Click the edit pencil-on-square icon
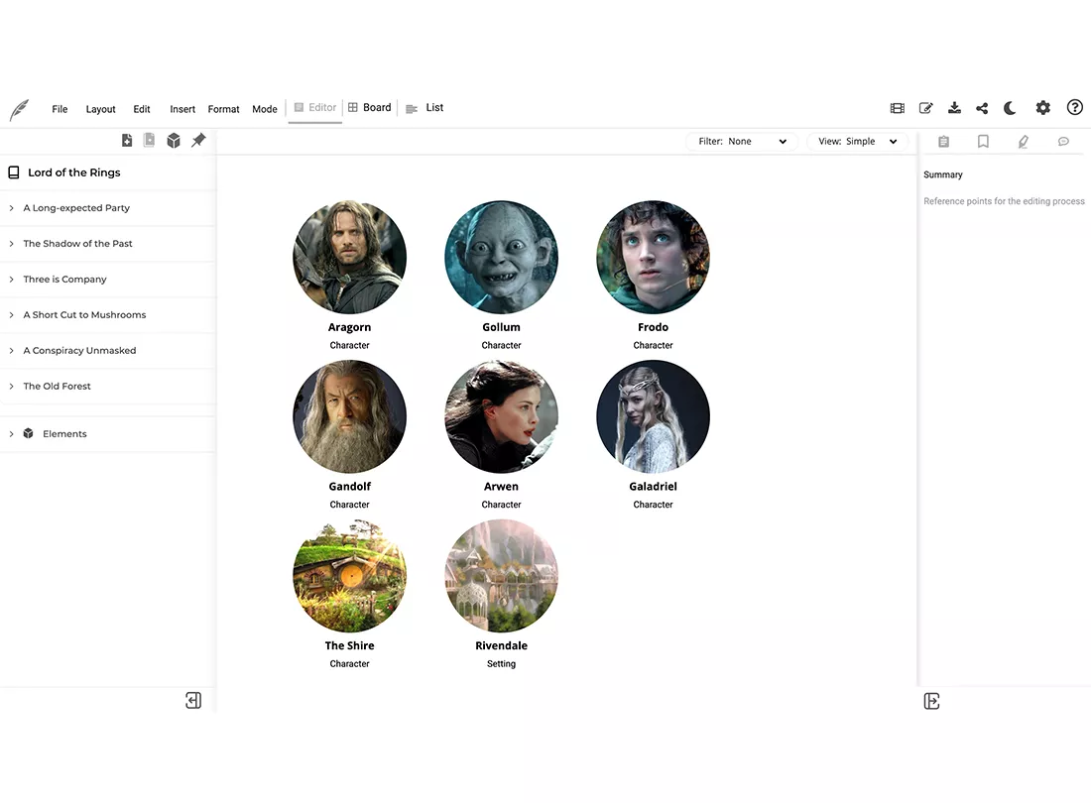Screen dimensions: 1091x803 point(925,108)
